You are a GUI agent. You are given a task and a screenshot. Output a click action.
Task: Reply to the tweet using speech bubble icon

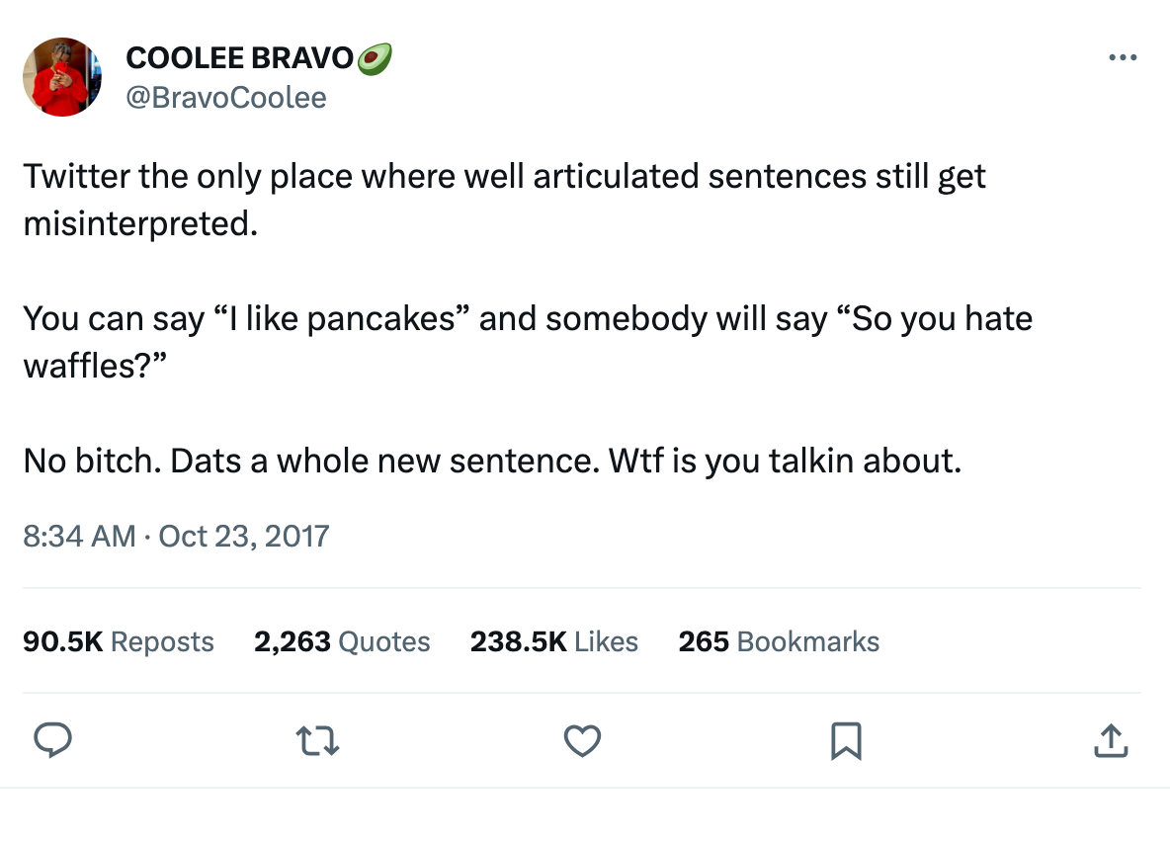[x=53, y=740]
